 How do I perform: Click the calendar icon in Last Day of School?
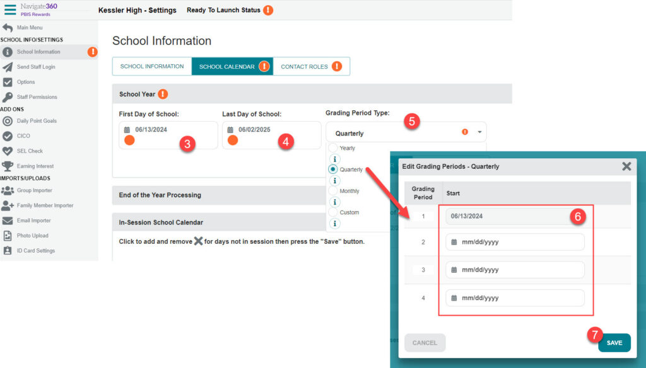230,130
